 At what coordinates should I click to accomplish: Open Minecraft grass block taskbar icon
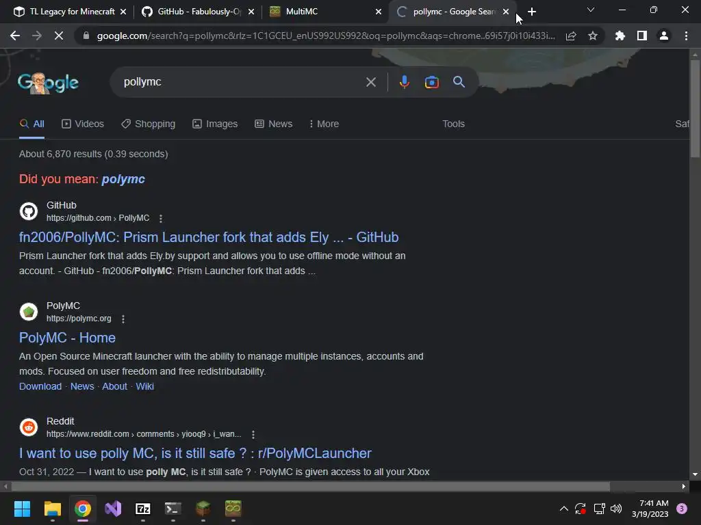203,509
